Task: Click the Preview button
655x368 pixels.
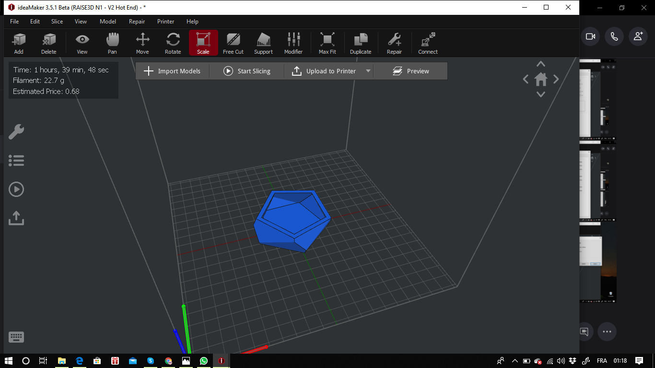Action: pos(410,71)
